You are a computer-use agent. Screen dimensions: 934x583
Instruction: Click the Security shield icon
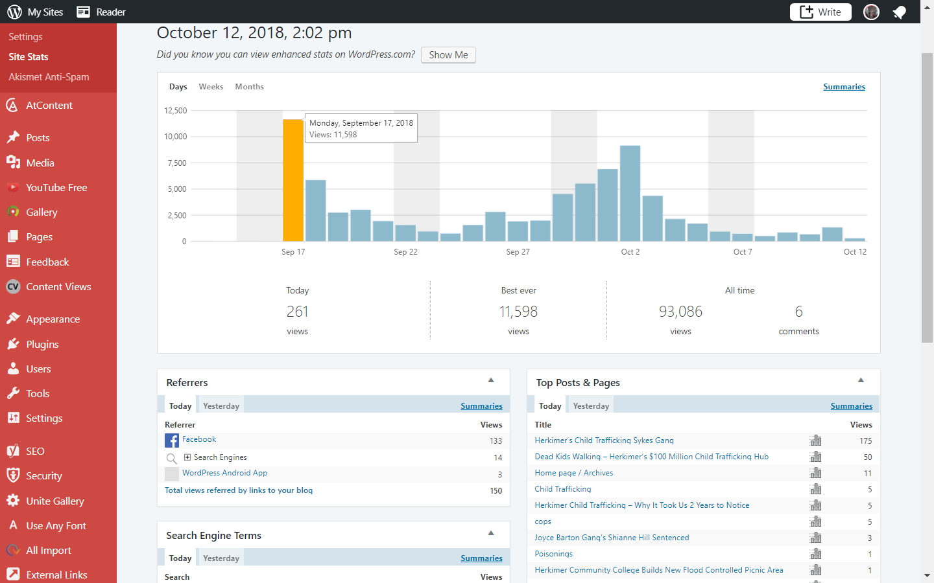tap(13, 475)
